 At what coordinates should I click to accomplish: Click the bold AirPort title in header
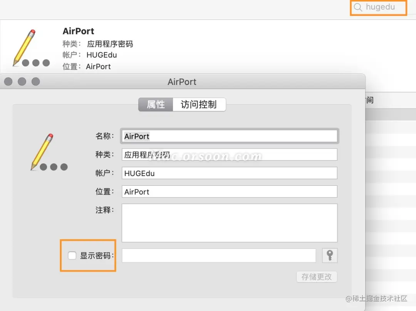click(x=78, y=31)
